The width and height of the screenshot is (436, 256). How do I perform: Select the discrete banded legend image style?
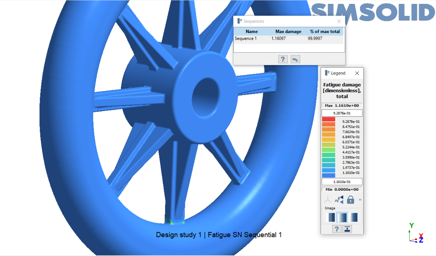click(x=331, y=217)
